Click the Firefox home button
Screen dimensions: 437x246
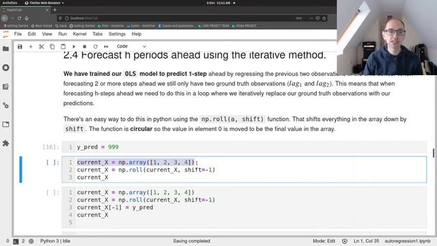(x=27, y=18)
